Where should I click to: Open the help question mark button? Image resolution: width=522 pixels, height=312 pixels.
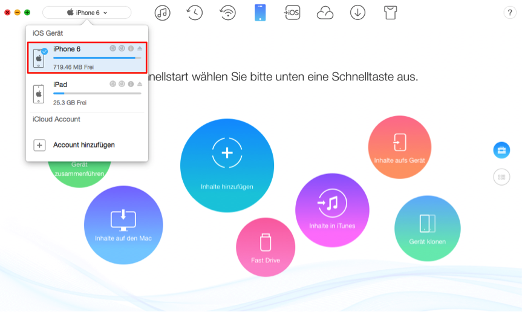click(x=510, y=13)
